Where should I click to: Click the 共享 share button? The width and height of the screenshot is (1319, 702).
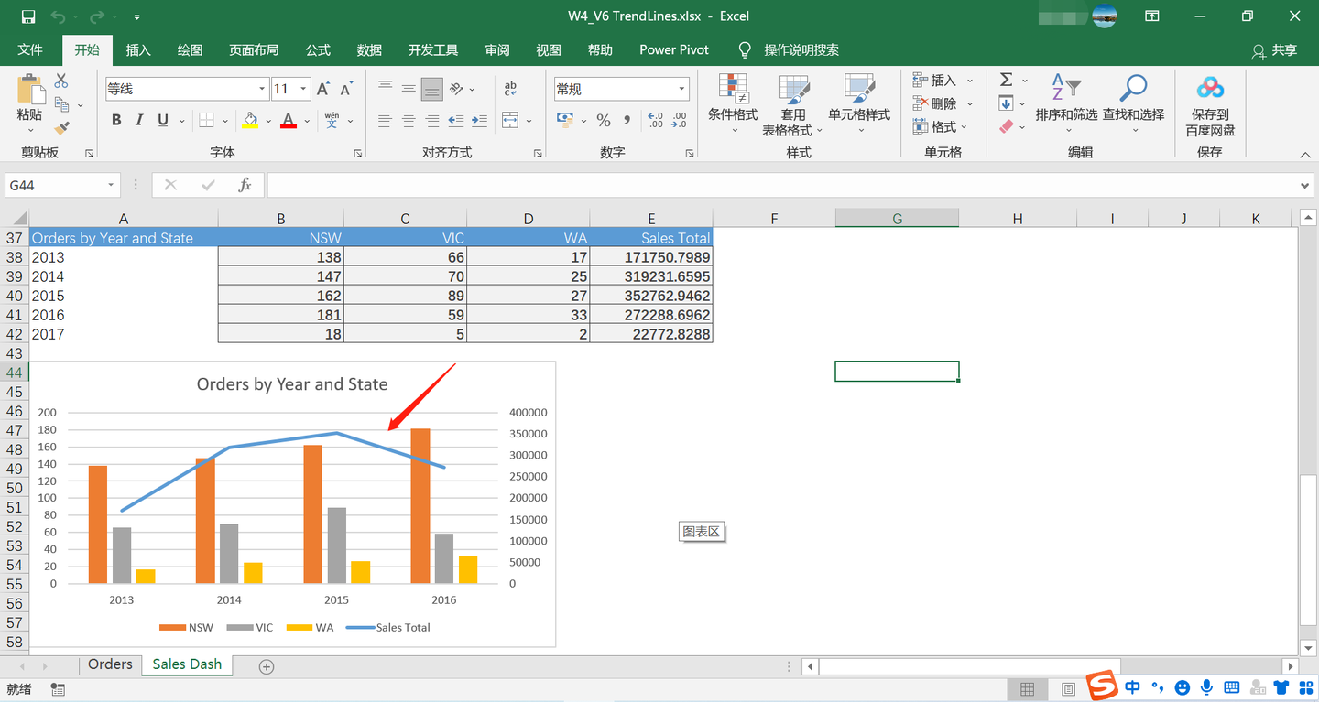pyautogui.click(x=1275, y=51)
